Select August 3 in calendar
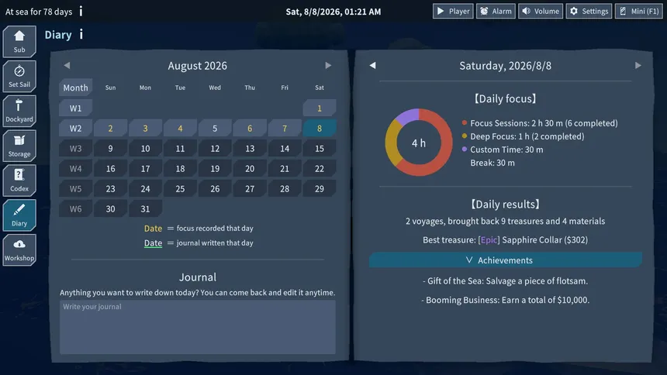667x375 pixels. pyautogui.click(x=145, y=129)
